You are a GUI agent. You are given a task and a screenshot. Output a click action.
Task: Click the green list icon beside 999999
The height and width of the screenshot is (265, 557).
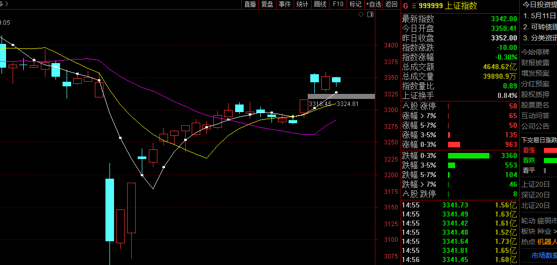[413, 6]
